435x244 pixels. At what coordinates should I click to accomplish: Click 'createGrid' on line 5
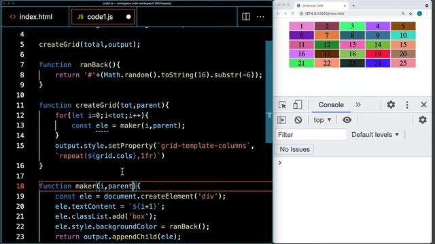point(59,45)
